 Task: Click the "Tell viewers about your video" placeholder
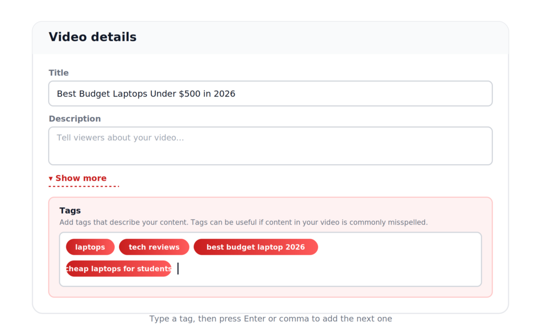120,138
